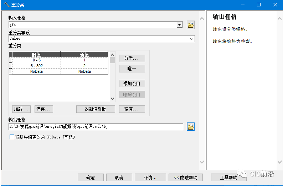Open the 精度... settings button
Screen dimensions: 283x186
click(x=132, y=109)
